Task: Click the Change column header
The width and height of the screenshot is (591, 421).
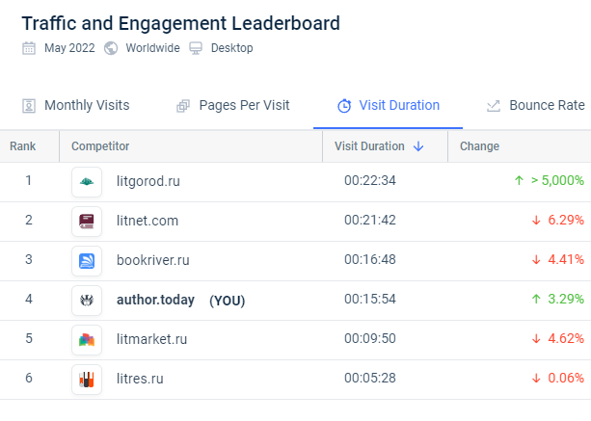Action: 479,146
